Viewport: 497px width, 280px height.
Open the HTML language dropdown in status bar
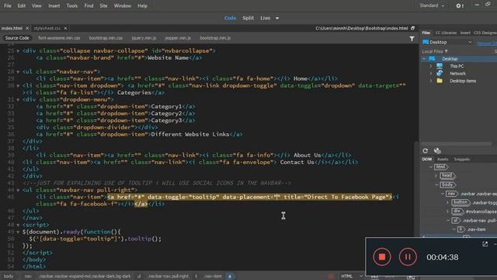[x=351, y=276]
